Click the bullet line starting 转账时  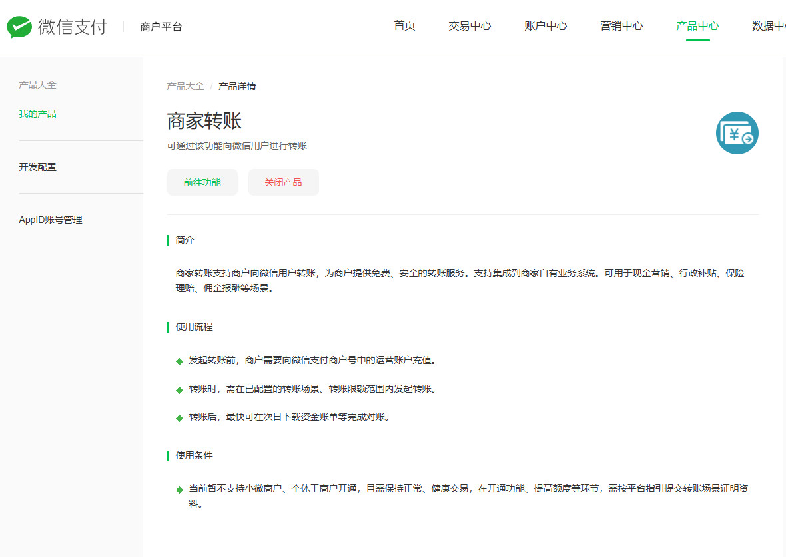pos(312,389)
